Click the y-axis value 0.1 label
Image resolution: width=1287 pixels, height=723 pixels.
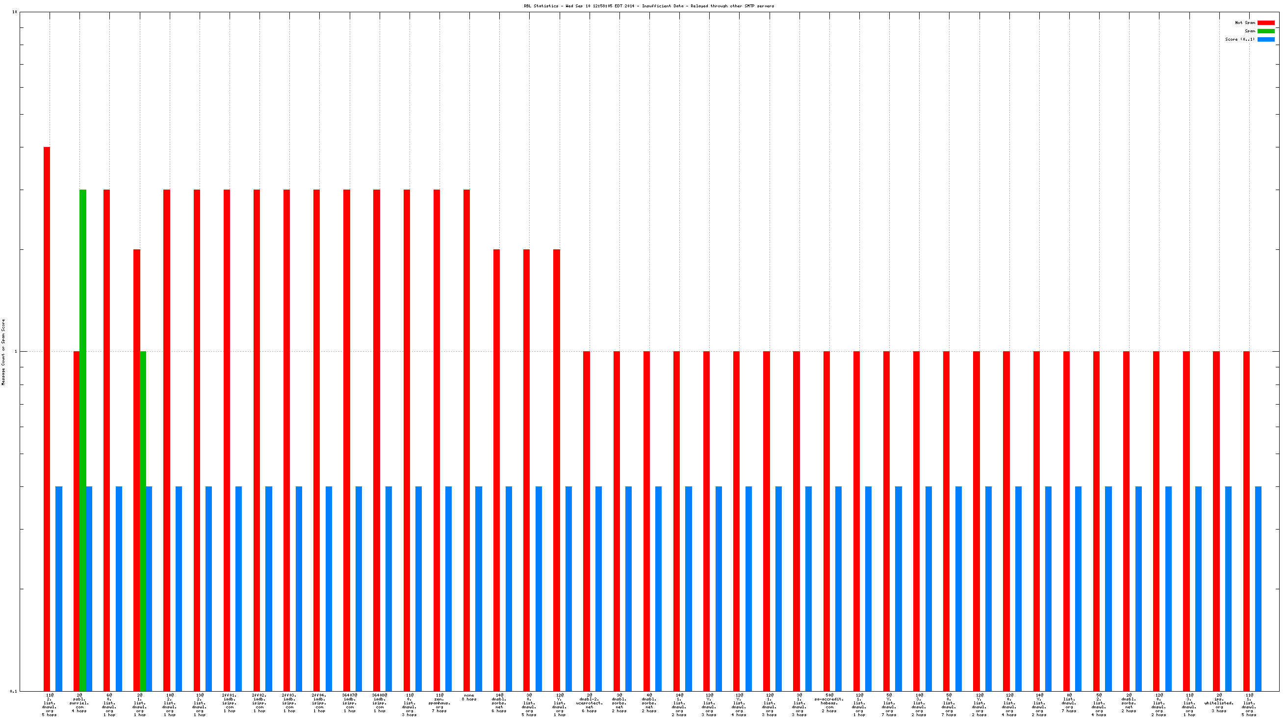pos(13,691)
